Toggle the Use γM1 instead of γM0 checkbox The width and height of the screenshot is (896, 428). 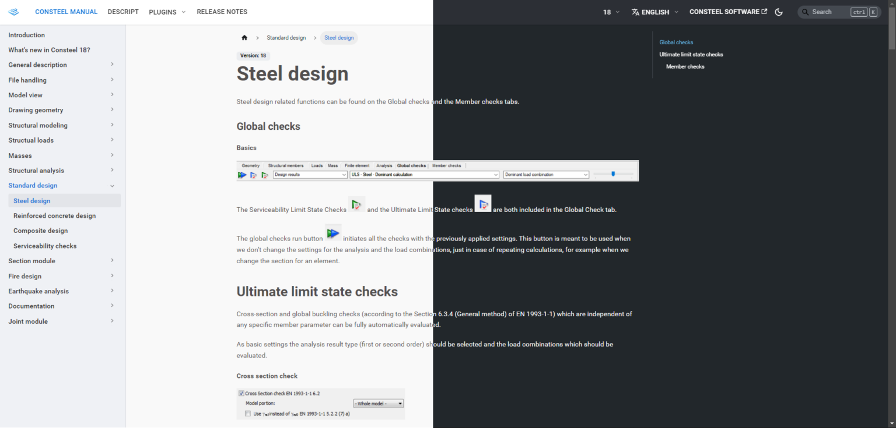click(x=248, y=414)
